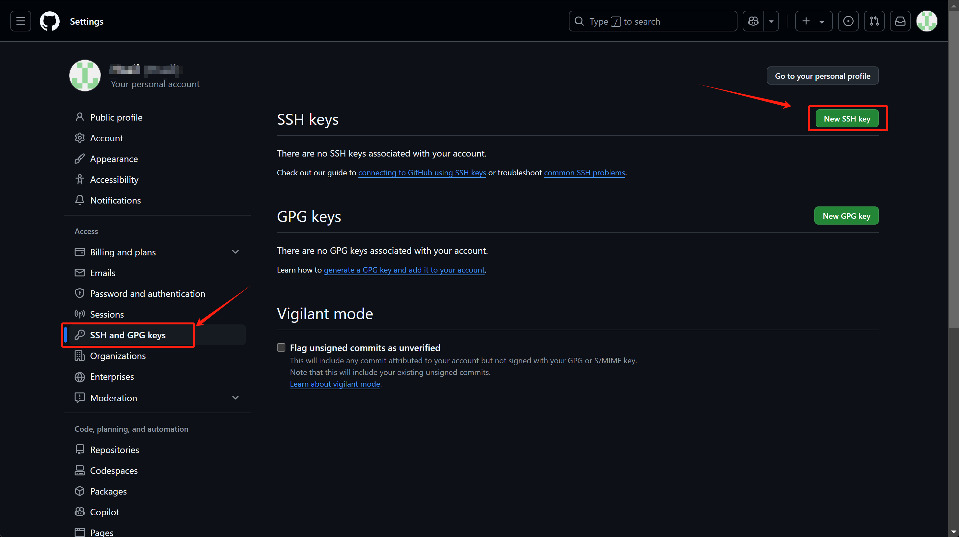Open 'generate a GPG key and add it' link
This screenshot has width=959, height=537.
coord(404,270)
